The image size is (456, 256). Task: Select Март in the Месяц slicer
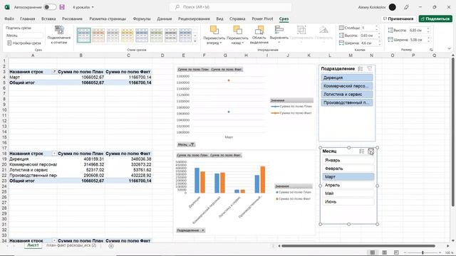[x=348, y=177]
